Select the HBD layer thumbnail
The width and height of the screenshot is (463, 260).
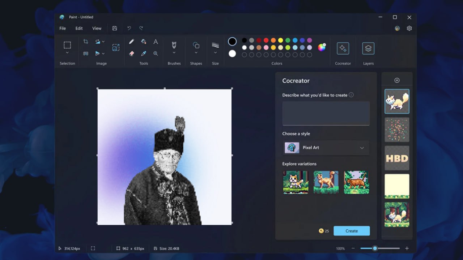tap(397, 158)
